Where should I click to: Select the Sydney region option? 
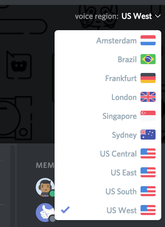click(x=108, y=135)
